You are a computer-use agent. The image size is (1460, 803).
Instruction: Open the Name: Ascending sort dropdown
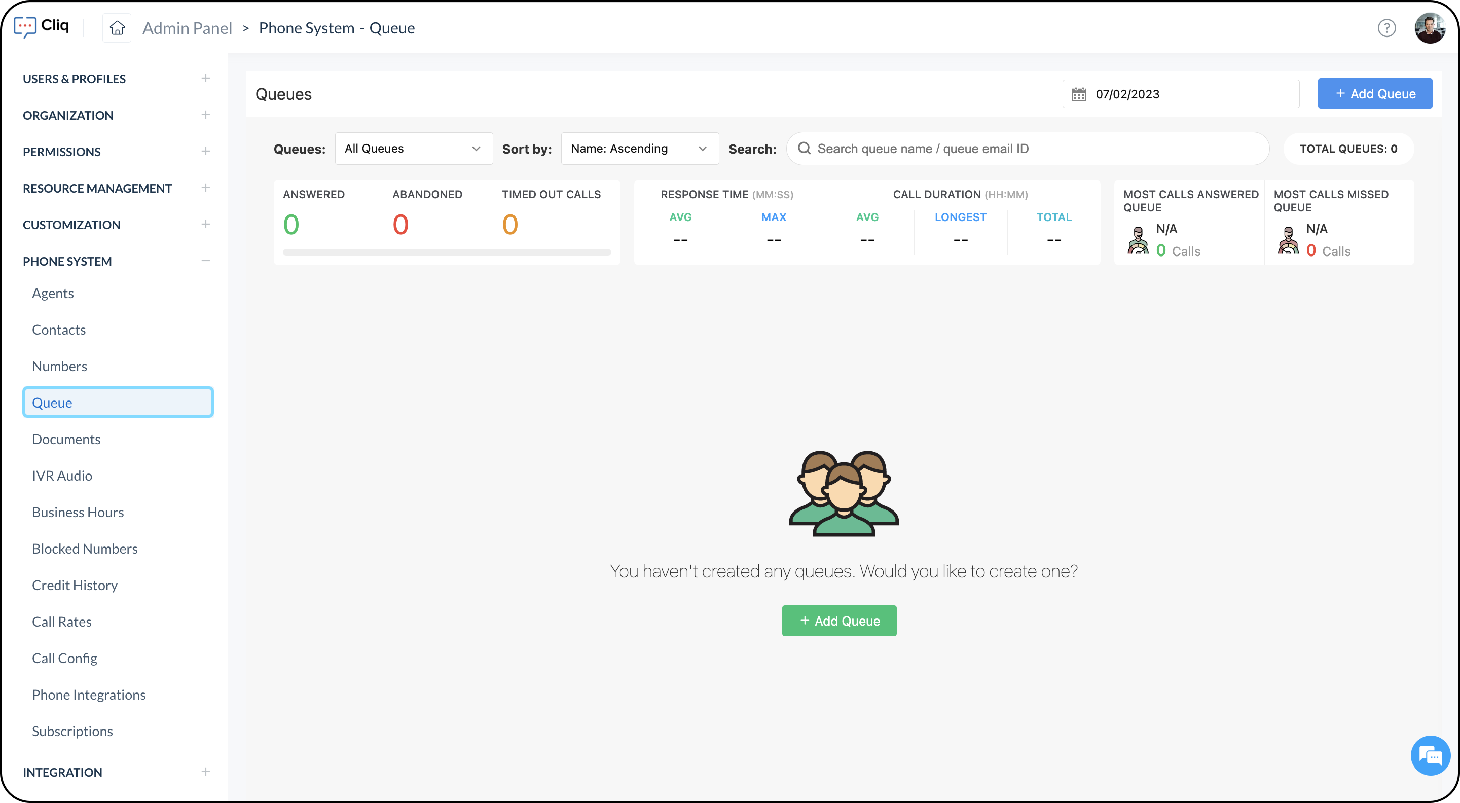point(639,149)
